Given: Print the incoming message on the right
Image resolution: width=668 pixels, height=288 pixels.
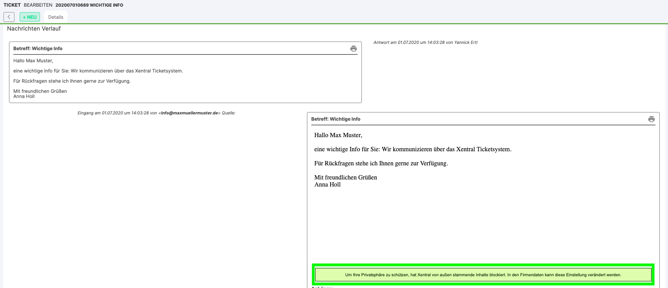Looking at the screenshot, I should (651, 119).
